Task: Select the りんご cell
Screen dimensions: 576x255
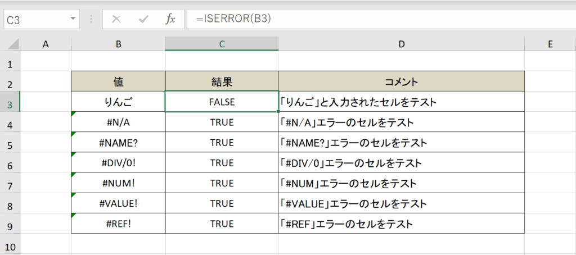Action: point(118,102)
